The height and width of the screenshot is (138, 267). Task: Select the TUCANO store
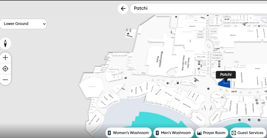[x=106, y=99]
